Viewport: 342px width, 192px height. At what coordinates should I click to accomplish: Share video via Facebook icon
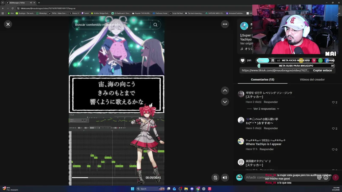coord(327,61)
